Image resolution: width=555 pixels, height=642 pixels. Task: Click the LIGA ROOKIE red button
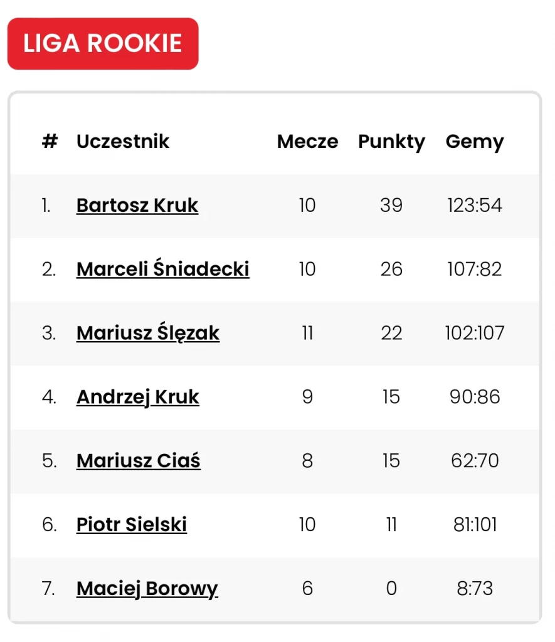point(103,44)
